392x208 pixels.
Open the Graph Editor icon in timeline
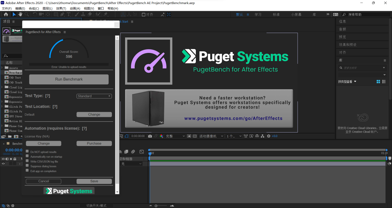coord(142,151)
